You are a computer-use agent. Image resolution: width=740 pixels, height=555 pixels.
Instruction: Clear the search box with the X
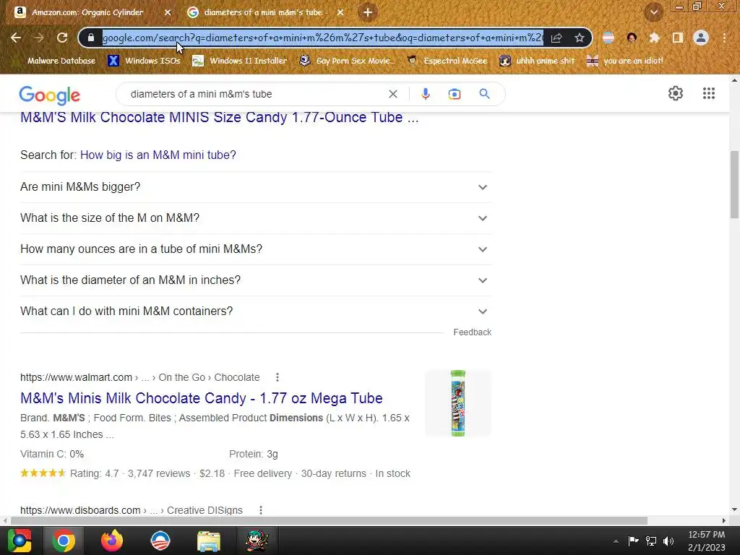point(392,94)
